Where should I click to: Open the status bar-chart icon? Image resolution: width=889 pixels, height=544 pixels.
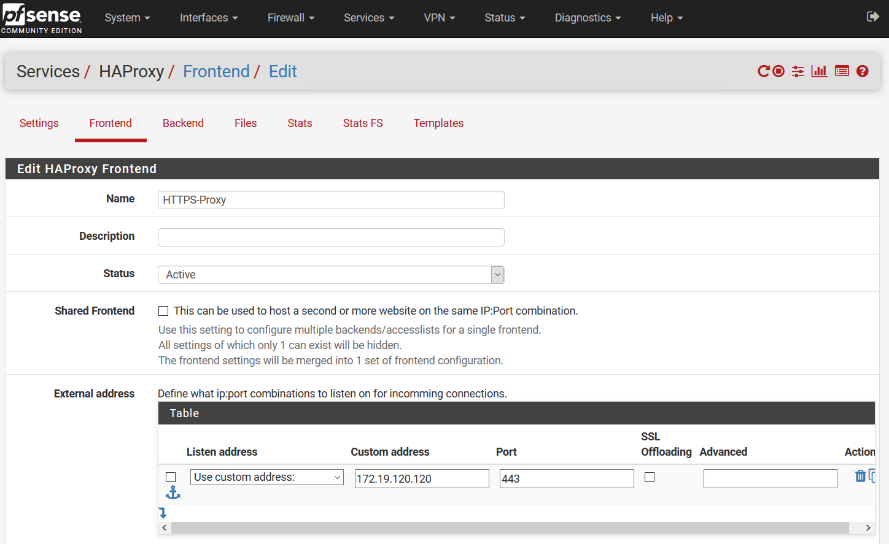click(x=819, y=71)
